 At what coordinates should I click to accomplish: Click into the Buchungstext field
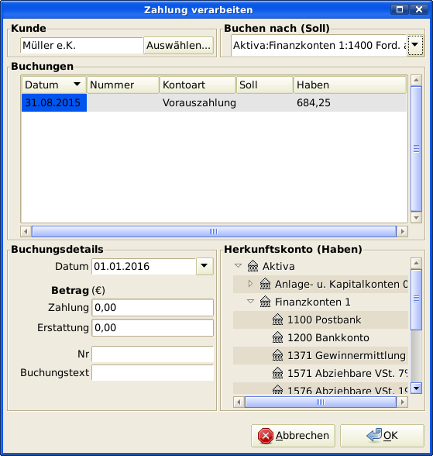point(153,372)
